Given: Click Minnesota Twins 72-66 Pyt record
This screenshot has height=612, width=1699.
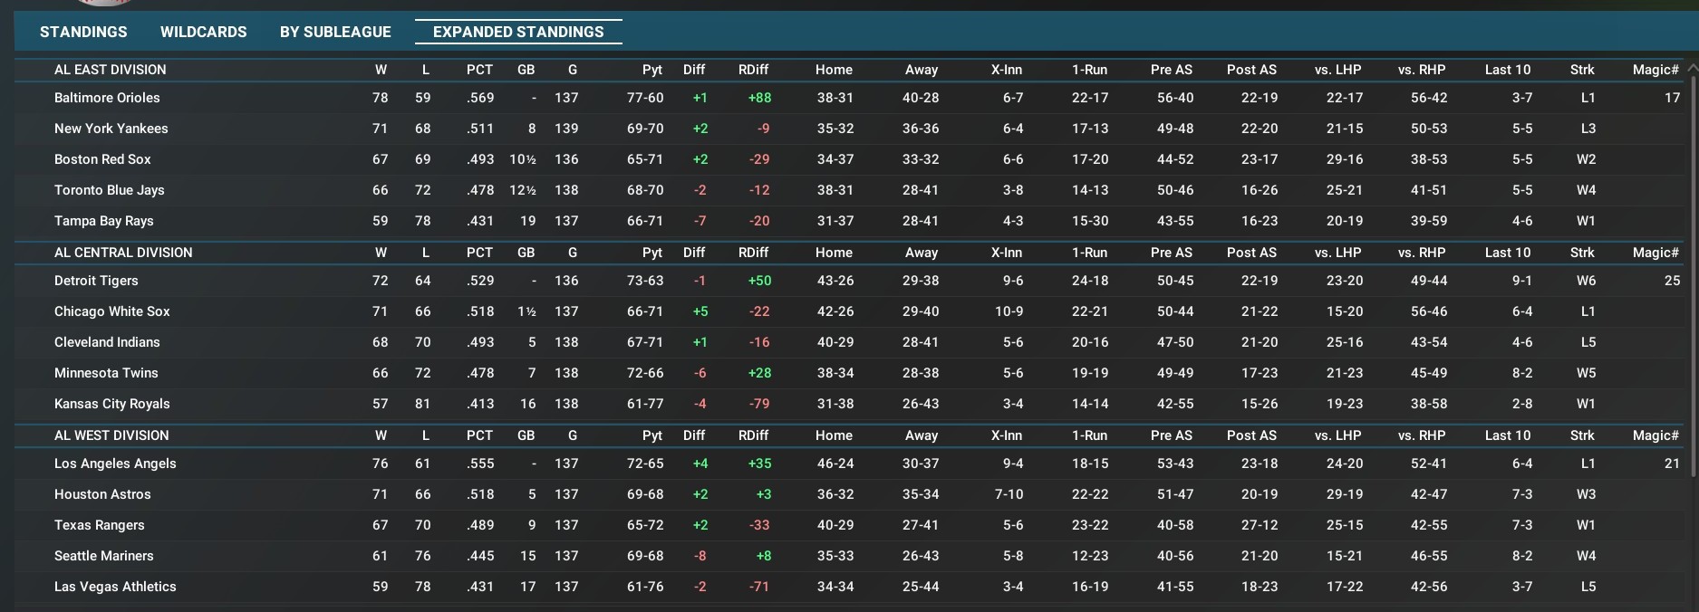Looking at the screenshot, I should click(x=645, y=373).
